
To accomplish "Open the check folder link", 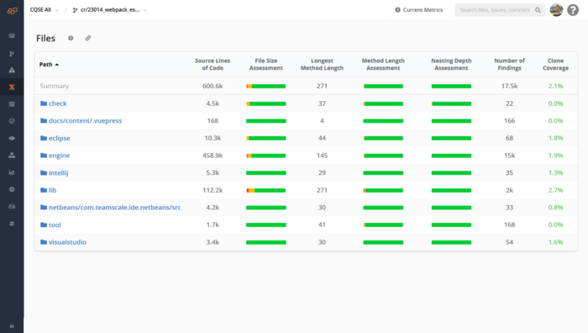I will [x=57, y=103].
